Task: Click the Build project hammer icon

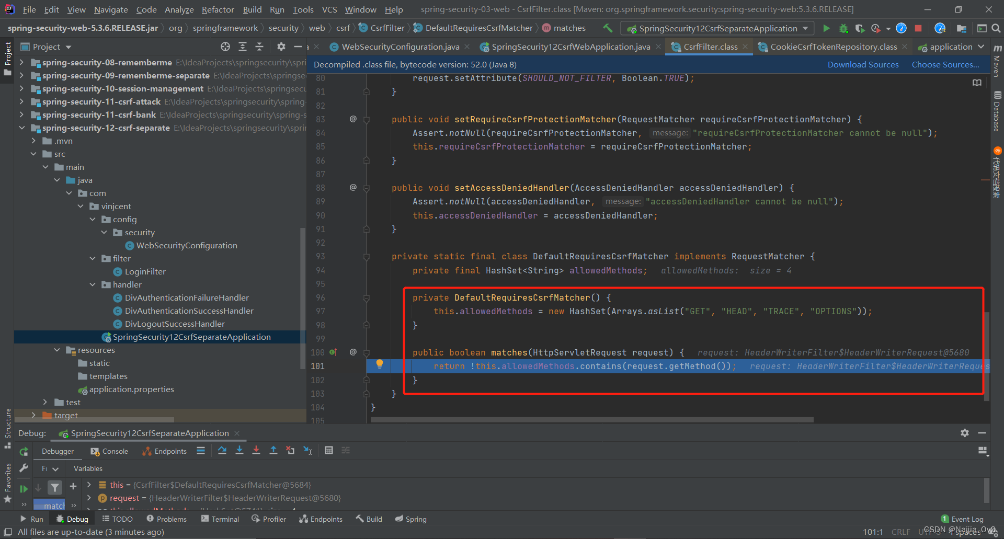Action: (607, 28)
